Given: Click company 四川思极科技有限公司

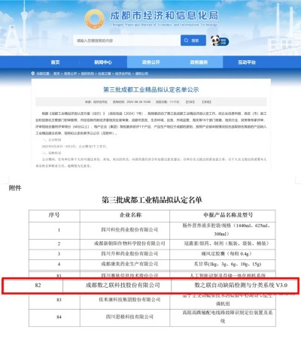Looking at the screenshot, I should (129, 316).
